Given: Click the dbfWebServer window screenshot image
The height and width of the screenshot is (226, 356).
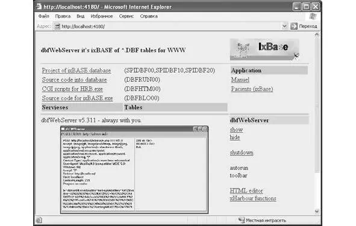Looking at the screenshot, I should tap(134, 169).
